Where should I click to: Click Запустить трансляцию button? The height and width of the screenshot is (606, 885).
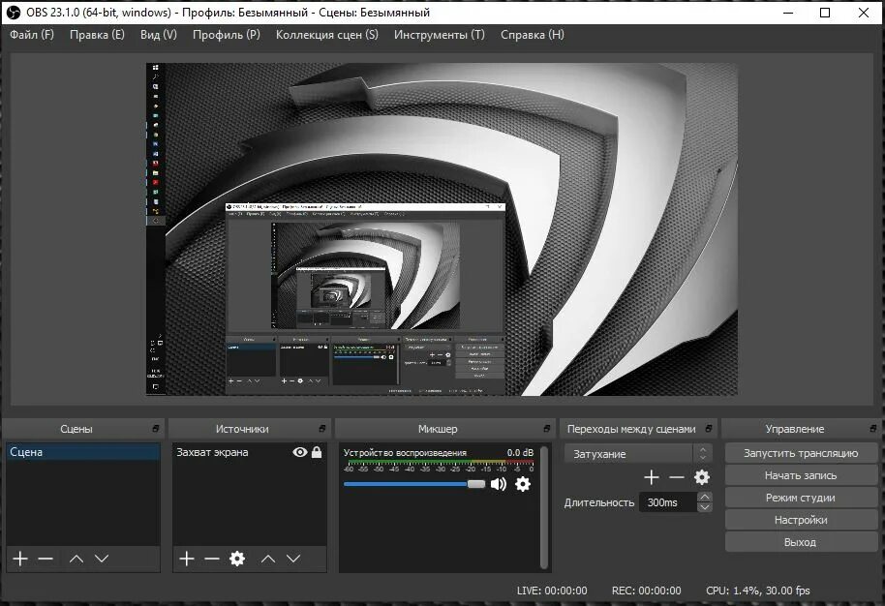click(x=801, y=453)
